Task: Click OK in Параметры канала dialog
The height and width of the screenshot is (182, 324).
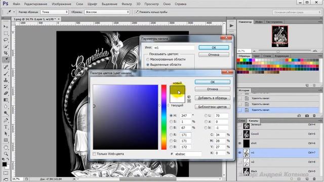Action: 214,48
